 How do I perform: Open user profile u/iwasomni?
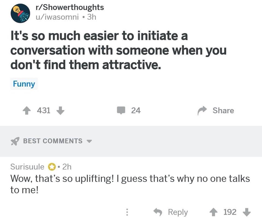(57, 17)
